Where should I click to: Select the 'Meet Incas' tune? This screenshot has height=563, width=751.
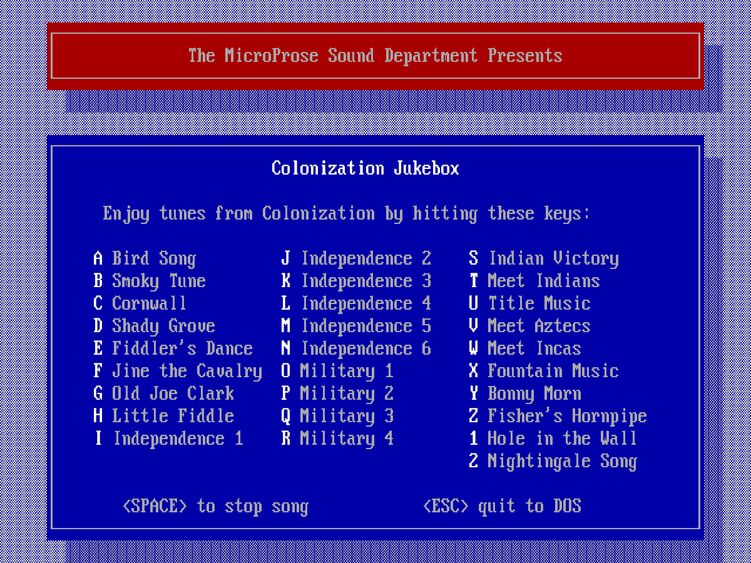click(525, 348)
